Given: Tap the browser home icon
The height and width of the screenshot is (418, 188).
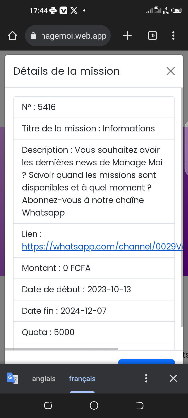Looking at the screenshot, I should click(13, 36).
